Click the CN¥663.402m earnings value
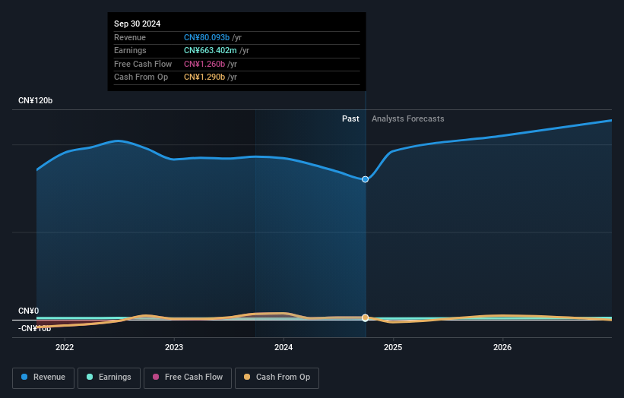 tap(210, 50)
